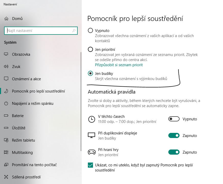Screen dimensions: 223x184
Task: Click the Najít nastavení search field
Action: [x=38, y=31]
